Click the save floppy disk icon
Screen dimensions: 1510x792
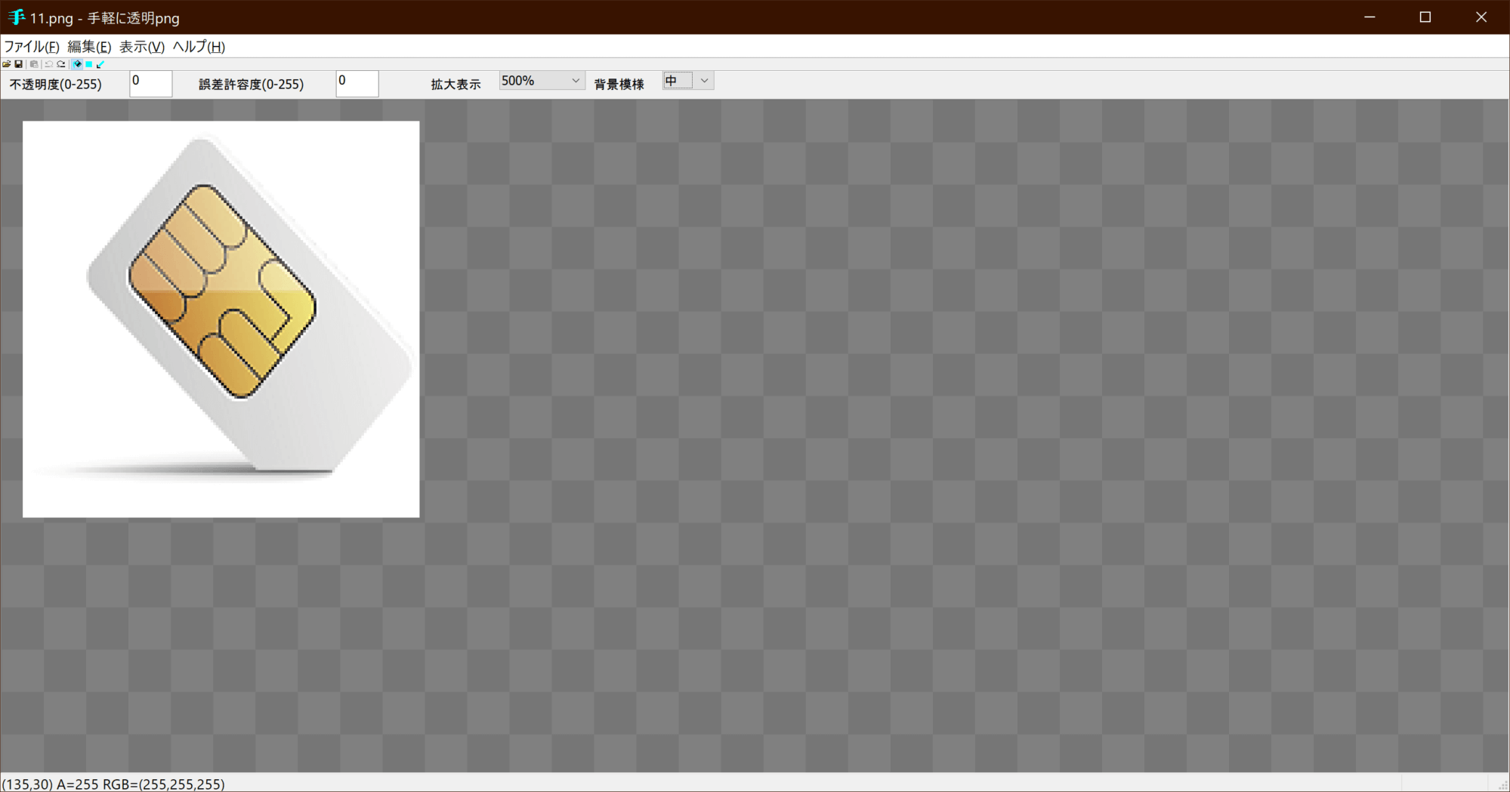pyautogui.click(x=19, y=64)
